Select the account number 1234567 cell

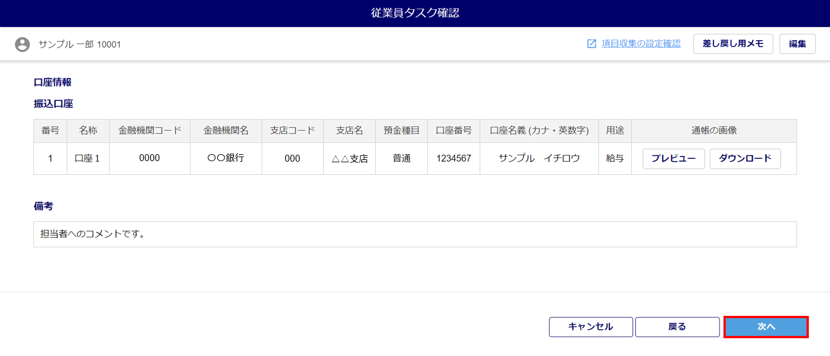point(453,158)
